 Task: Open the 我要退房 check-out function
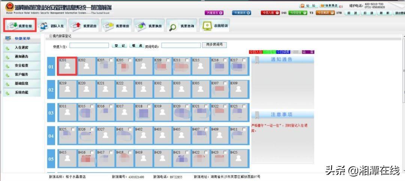coord(84,25)
